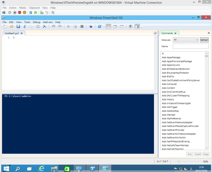Click the VM Shut Down red icon

(x=20, y=12)
